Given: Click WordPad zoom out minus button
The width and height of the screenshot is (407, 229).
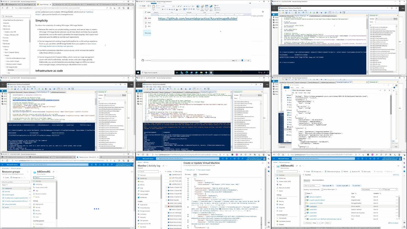Looking at the screenshot, I should pyautogui.click(x=236, y=60).
